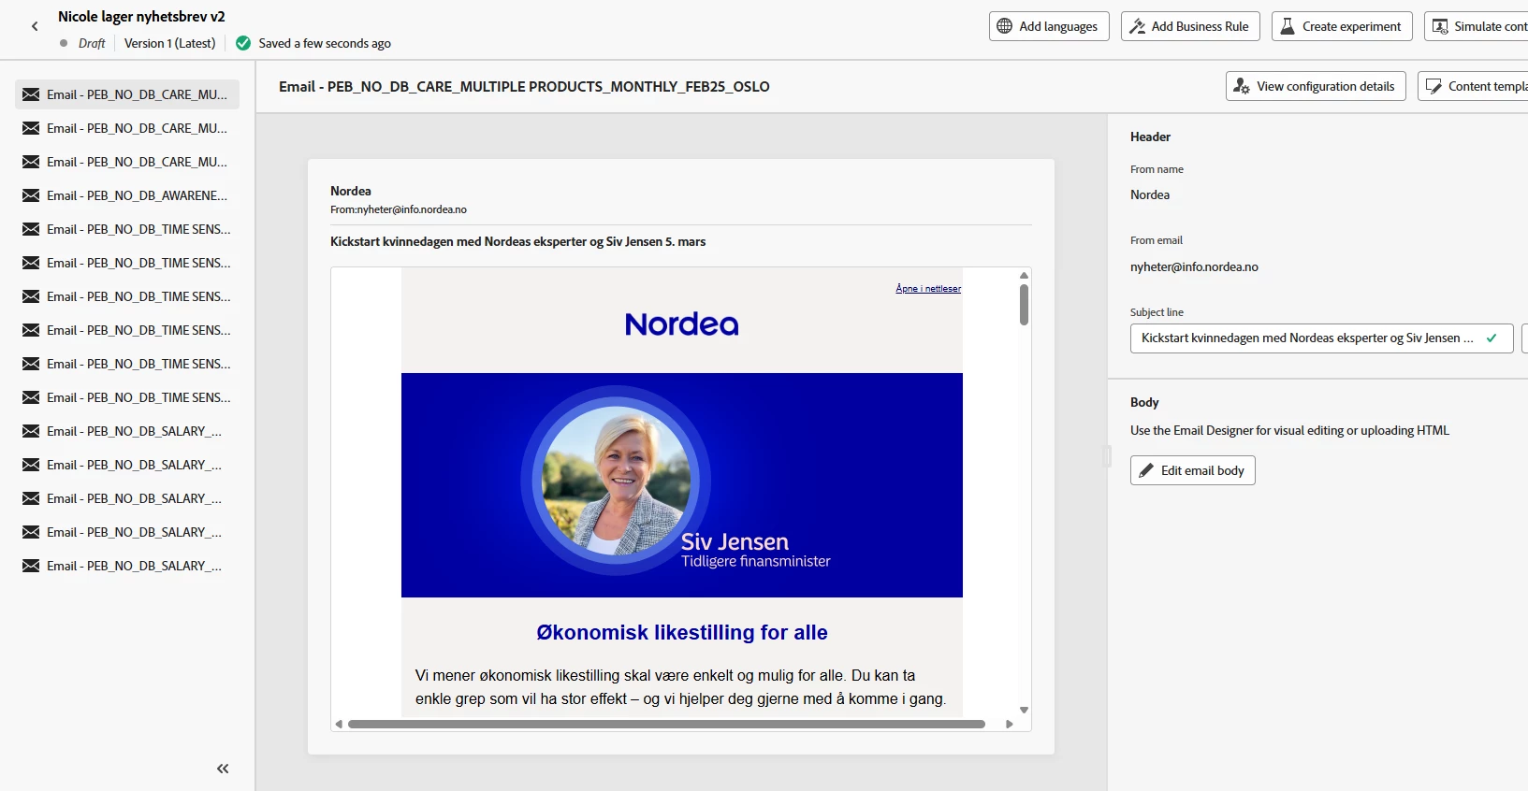Click the preview's horizontal scrollbar

click(666, 724)
